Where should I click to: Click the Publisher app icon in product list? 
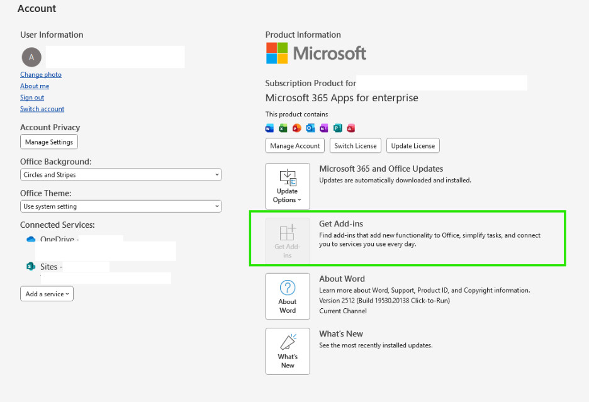(337, 128)
